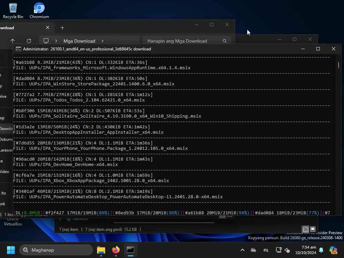Maximize the Mga Download File Explorer window
Image resolution: width=344 pixels, height=258 pixels.
point(212,25)
